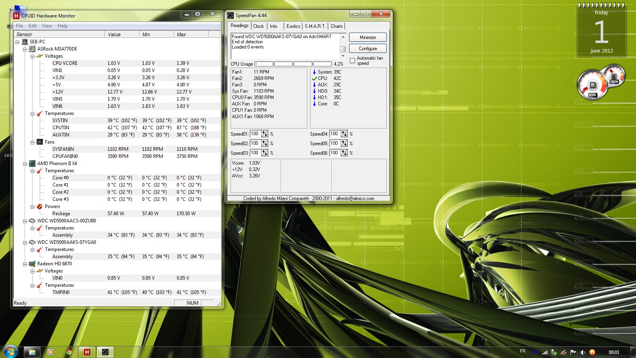
Task: Open the View menu in Hardware Monitor
Action: [x=47, y=26]
